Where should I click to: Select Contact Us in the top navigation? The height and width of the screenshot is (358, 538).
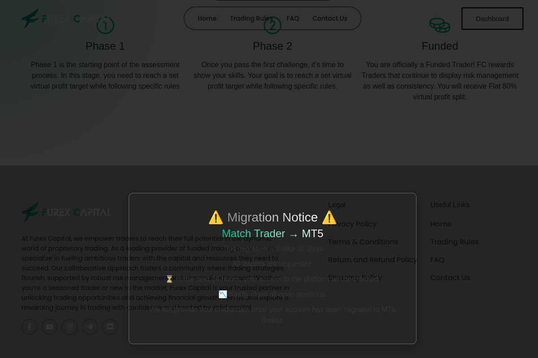coord(330,18)
